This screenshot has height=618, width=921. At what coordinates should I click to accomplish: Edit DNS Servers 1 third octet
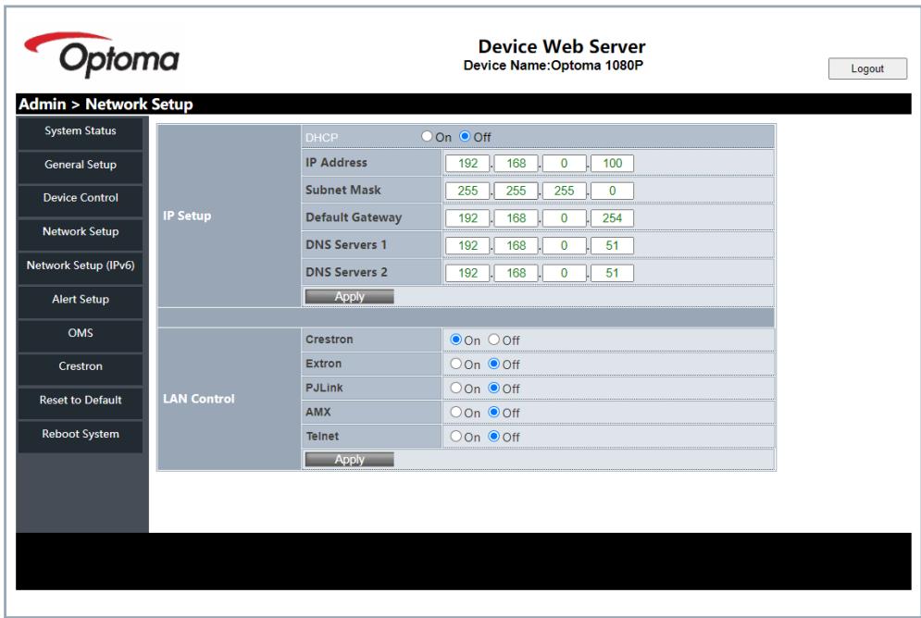(x=564, y=245)
